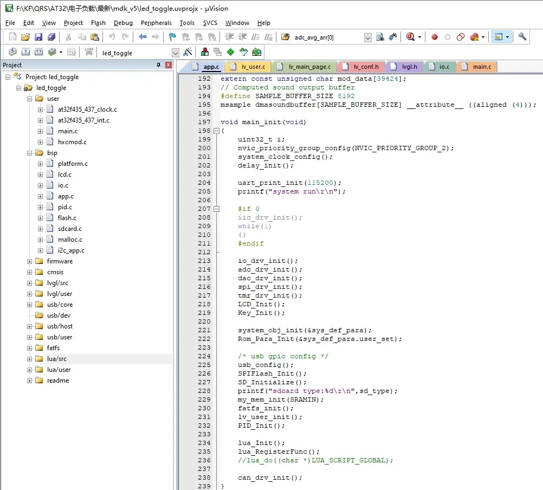Open Configuration with wrench icon

click(x=522, y=37)
